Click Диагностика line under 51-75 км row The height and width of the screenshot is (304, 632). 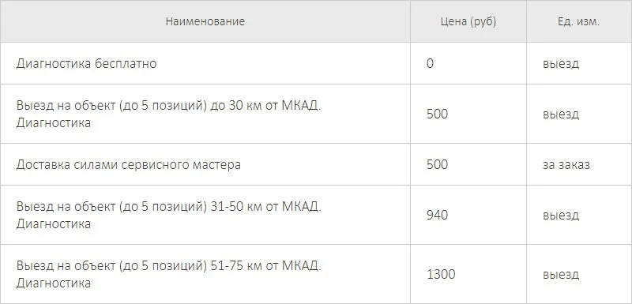pos(53,283)
